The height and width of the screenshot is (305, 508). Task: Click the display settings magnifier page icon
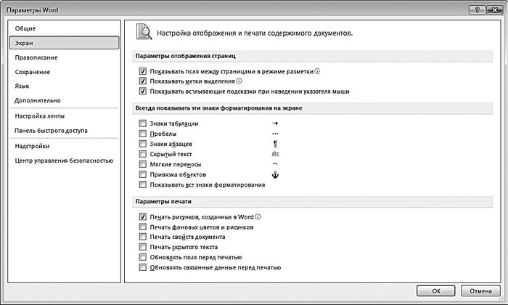point(144,32)
